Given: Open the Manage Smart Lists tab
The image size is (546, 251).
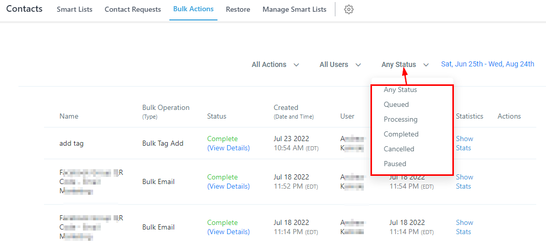Looking at the screenshot, I should tap(294, 10).
